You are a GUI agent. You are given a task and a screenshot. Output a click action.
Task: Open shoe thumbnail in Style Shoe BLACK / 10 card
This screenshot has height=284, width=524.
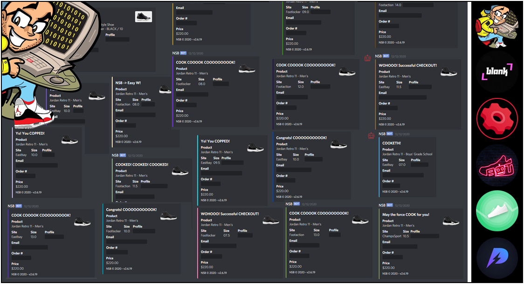point(144,17)
